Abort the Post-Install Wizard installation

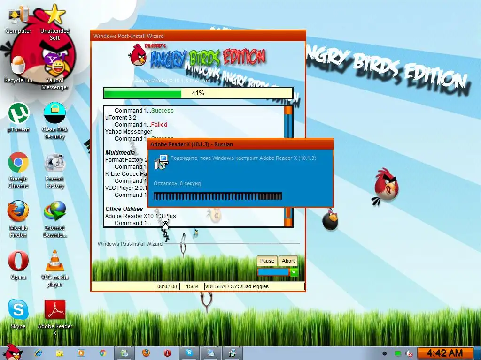pyautogui.click(x=288, y=261)
